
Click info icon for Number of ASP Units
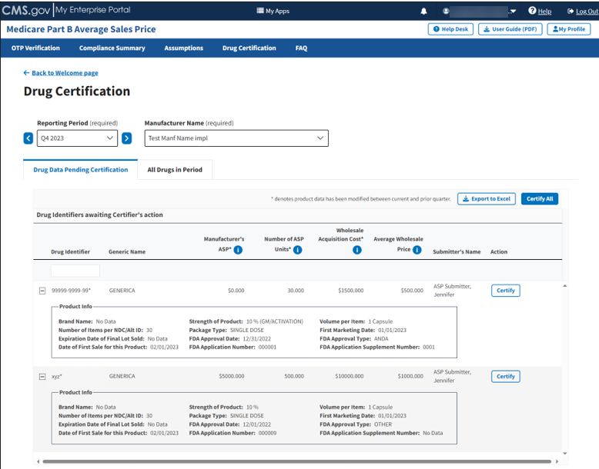[297, 250]
